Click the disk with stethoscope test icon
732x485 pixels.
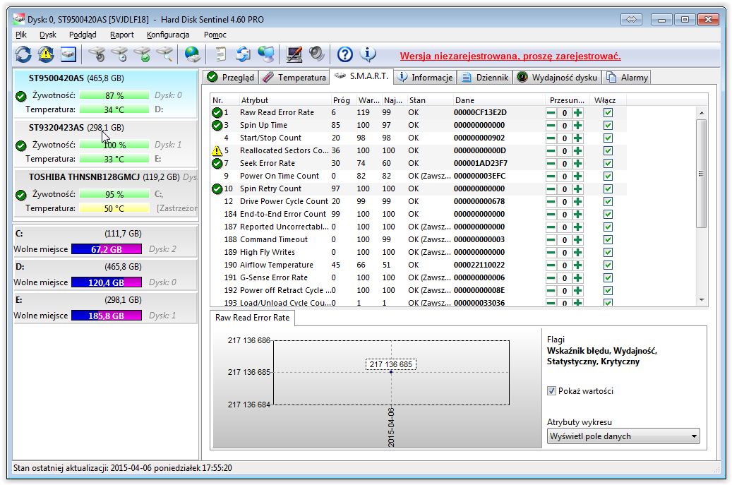click(x=97, y=54)
